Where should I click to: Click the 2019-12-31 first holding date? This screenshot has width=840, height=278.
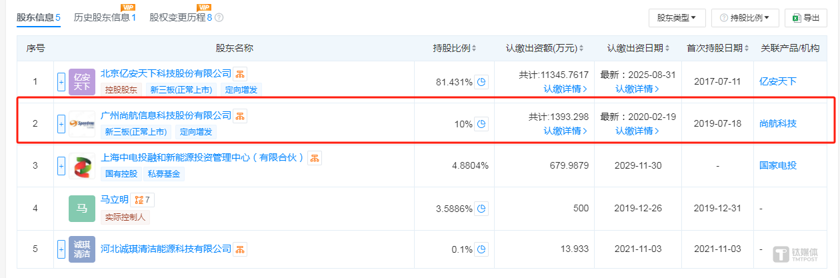[x=717, y=209]
